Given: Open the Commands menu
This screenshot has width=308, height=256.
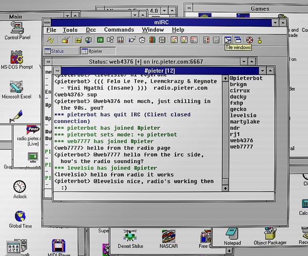Looking at the screenshot, I should [119, 30].
